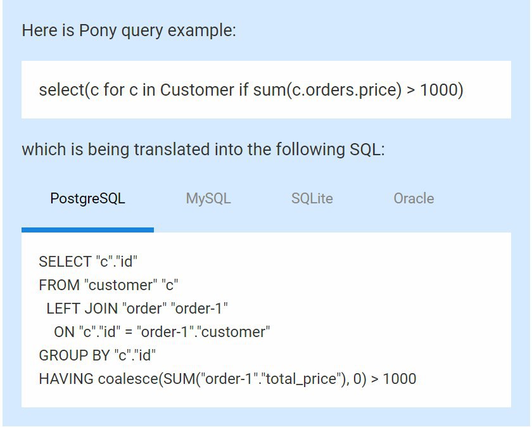Switch to the MySQL tab
This screenshot has width=532, height=427.
[208, 198]
